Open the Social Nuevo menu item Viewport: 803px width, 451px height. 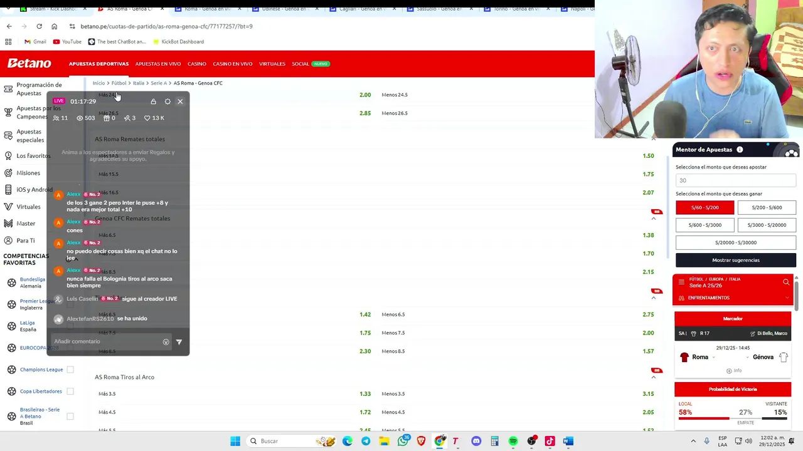pos(311,64)
